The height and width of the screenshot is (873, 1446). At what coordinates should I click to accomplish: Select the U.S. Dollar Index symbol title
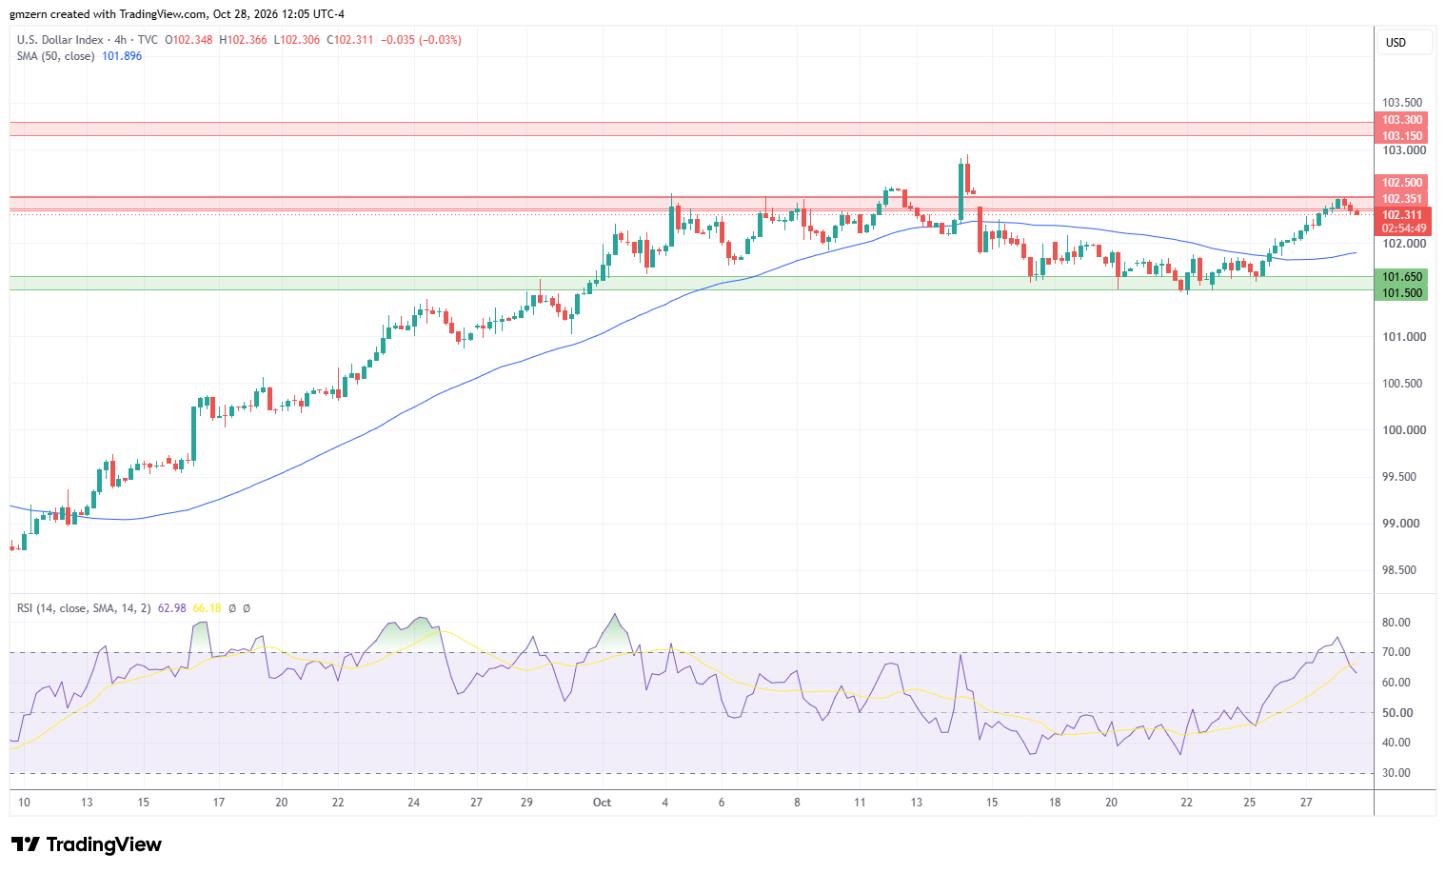coord(59,40)
